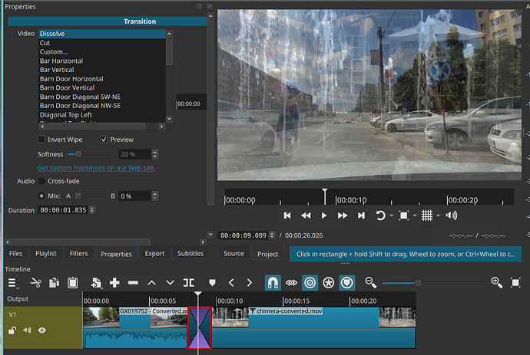Open Get custom transitions web link
Viewport: 530px width, 355px height.
pos(96,168)
